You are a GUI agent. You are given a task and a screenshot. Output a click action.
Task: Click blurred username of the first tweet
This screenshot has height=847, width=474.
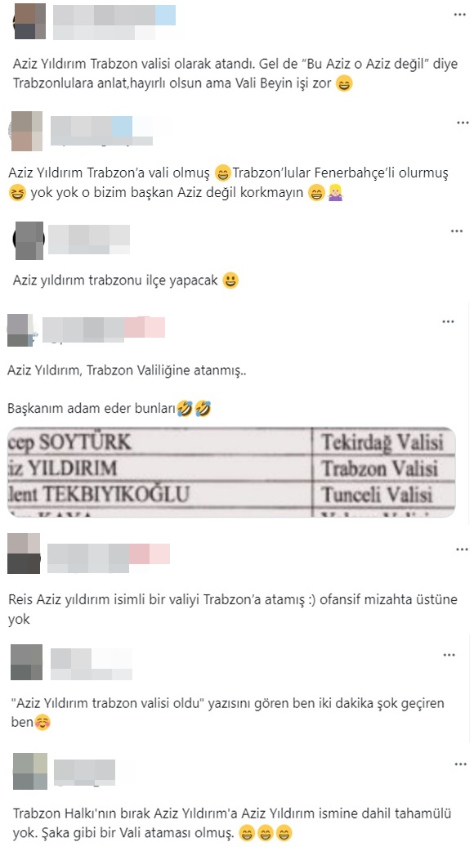point(114,22)
